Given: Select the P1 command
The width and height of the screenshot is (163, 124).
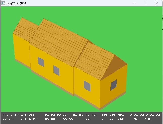Looking at the screenshot, I should tap(47, 115).
